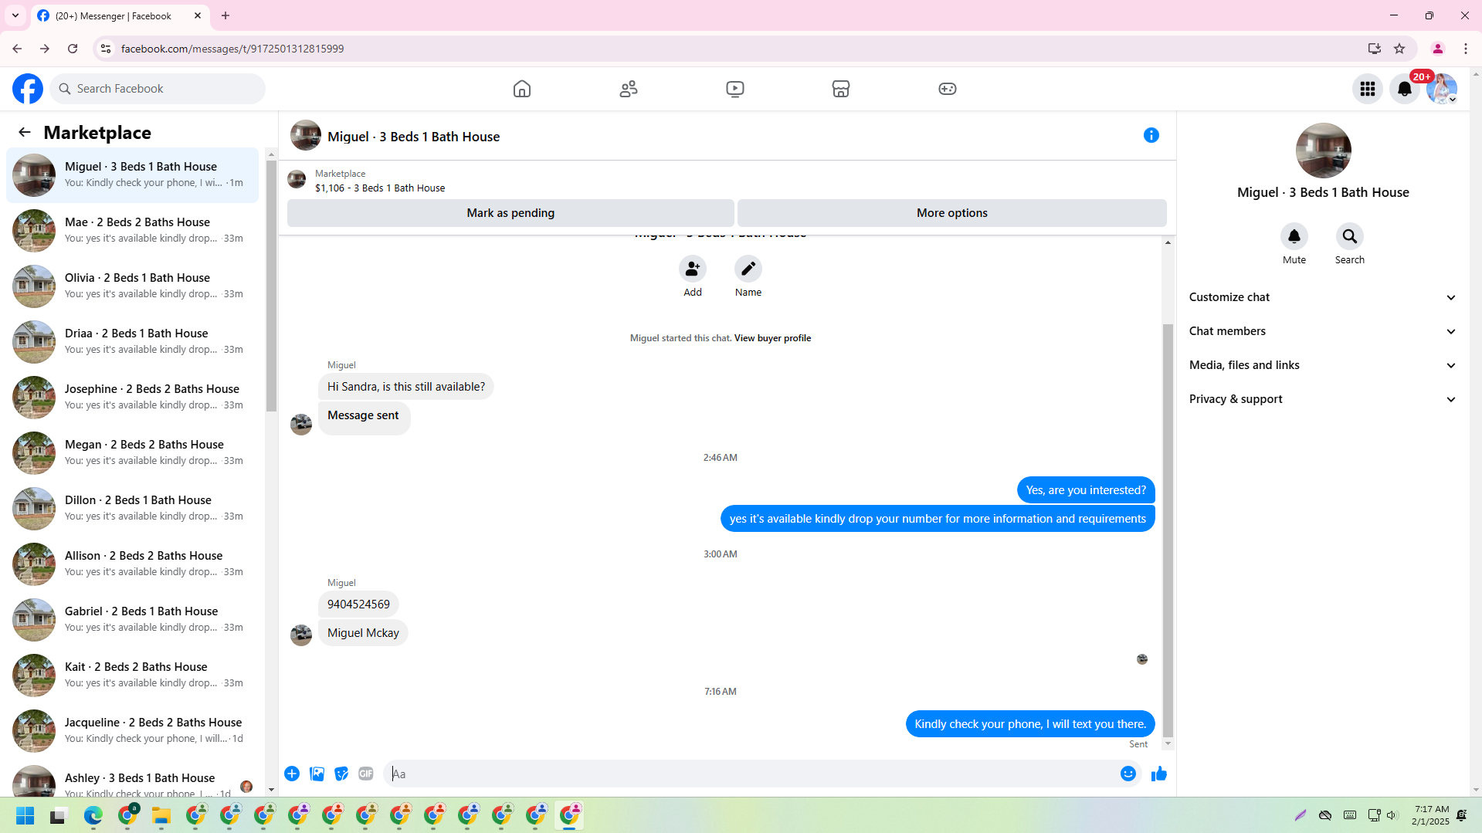View site information icon in address bar
The width and height of the screenshot is (1482, 833).
106,49
